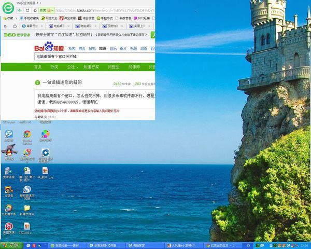The height and width of the screenshot is (249, 311).
Task: Switch to the first browser tab with blue X icon
Action: tap(32, 26)
